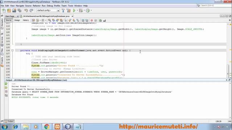
Task: Switch editor to Source view
Action: [9, 20]
